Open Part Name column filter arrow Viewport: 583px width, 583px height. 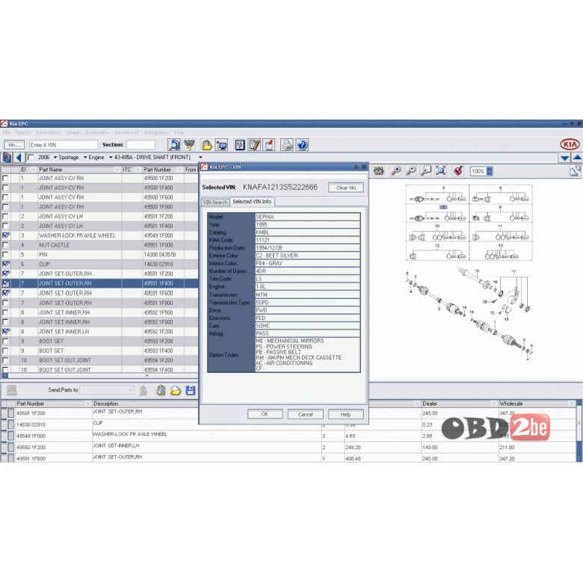pyautogui.click(x=117, y=170)
